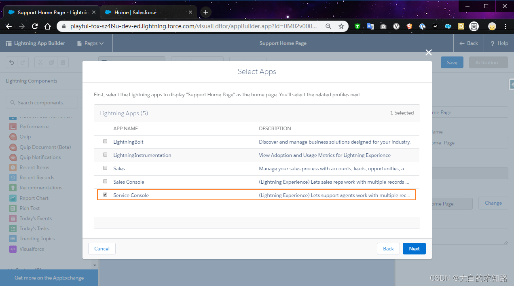
Task: Select the Visualforce component icon
Action: pos(13,249)
